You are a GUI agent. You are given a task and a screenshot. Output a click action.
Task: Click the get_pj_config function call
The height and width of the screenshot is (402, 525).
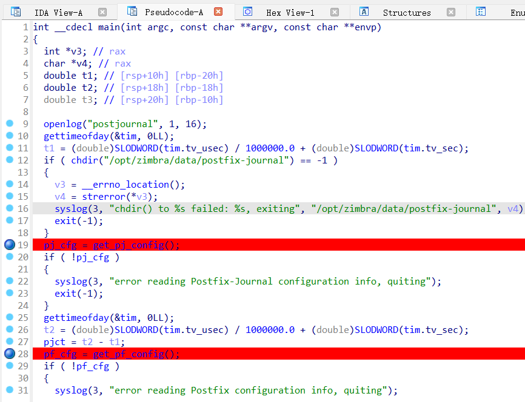tap(129, 245)
